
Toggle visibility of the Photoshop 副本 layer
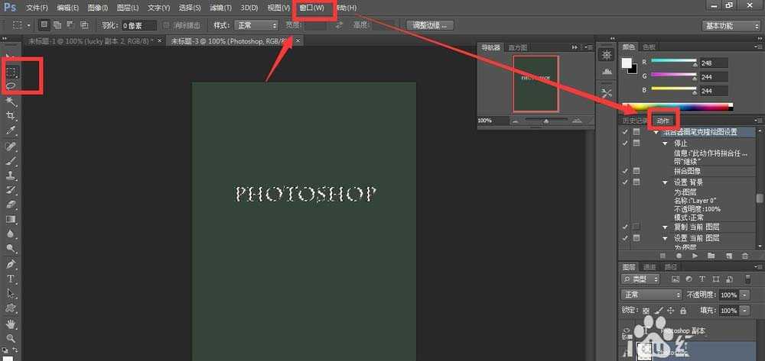627,331
